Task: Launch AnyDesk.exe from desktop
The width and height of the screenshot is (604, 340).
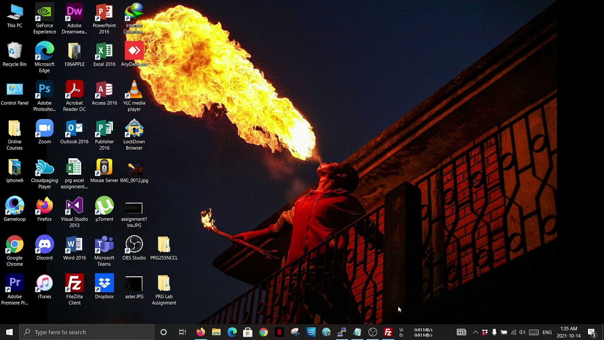Action: [x=134, y=55]
